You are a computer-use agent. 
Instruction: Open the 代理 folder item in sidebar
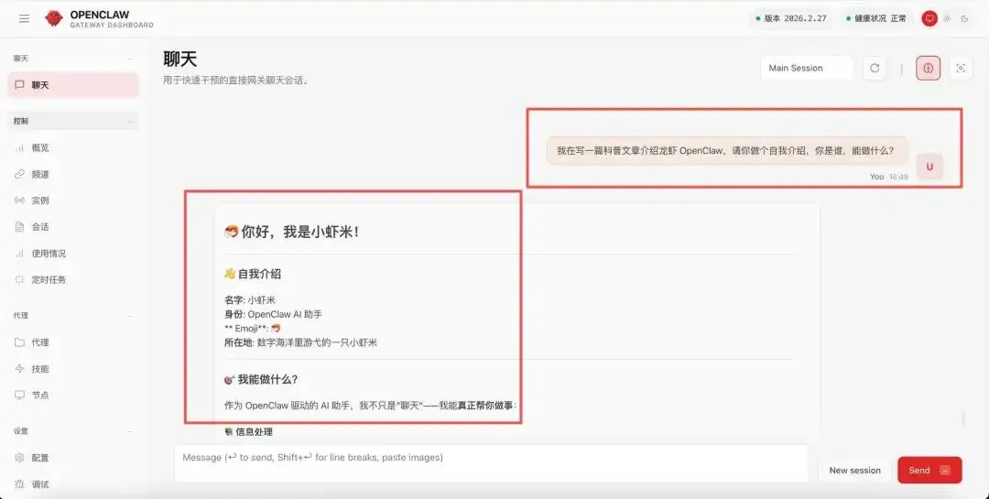72,342
